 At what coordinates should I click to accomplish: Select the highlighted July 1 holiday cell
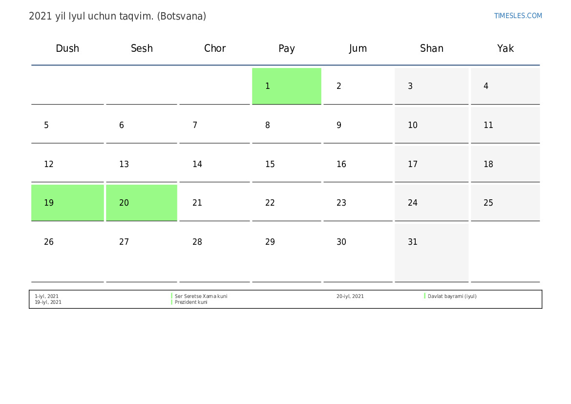pyautogui.click(x=286, y=86)
